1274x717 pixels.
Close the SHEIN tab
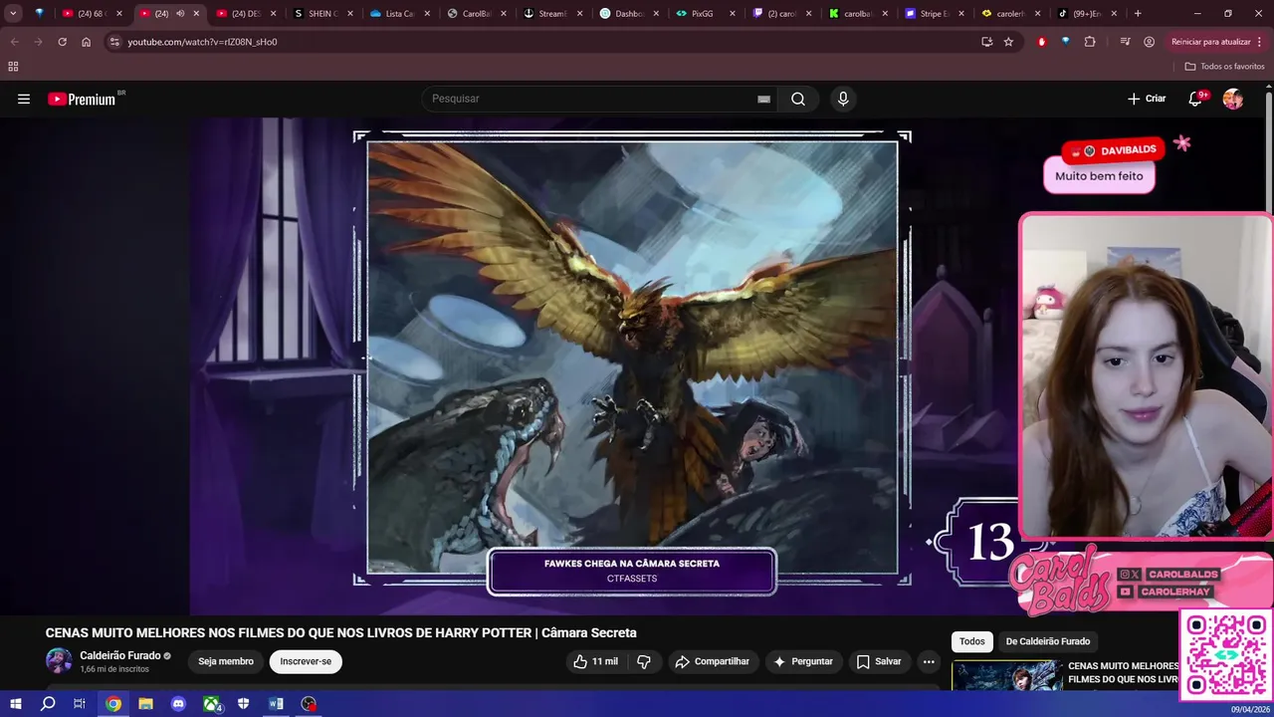coord(350,14)
